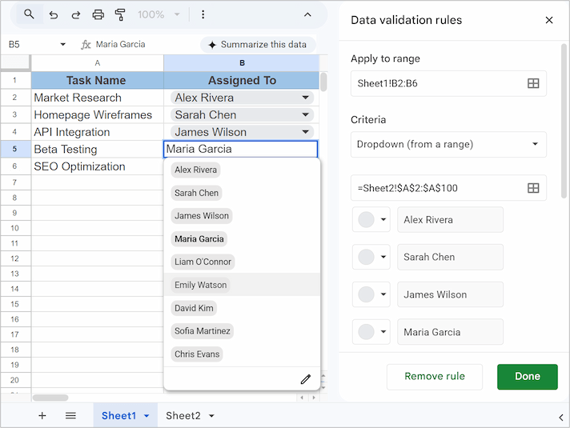
Task: Open the Sheet1 tab options arrow
Action: pos(147,416)
